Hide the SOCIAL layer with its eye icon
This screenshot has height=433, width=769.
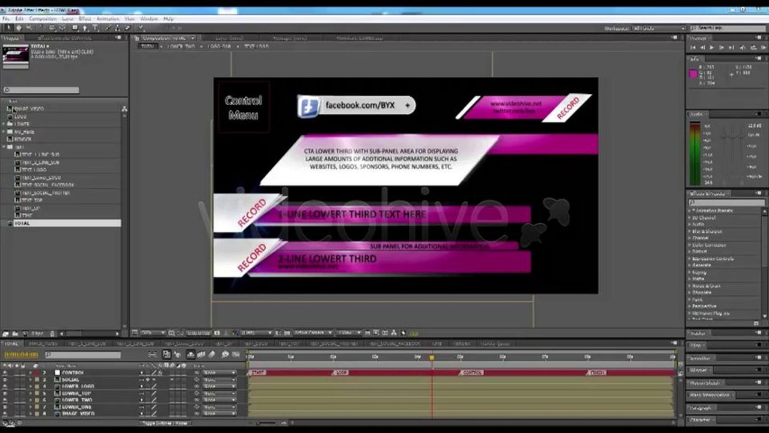pos(5,379)
